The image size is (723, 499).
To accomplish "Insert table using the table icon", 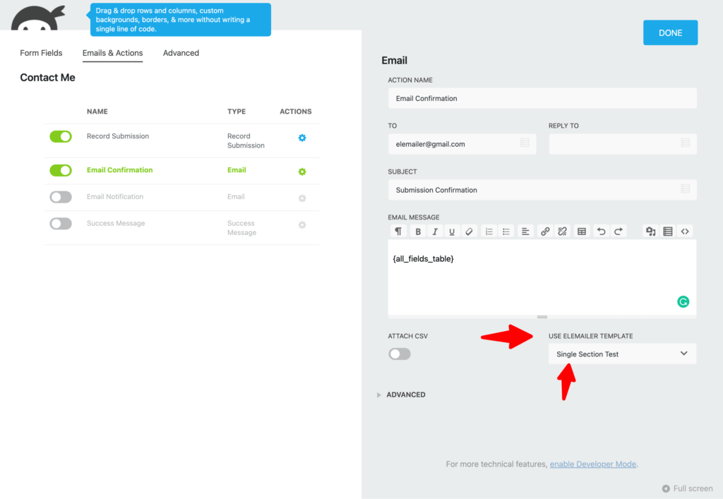I will [582, 232].
